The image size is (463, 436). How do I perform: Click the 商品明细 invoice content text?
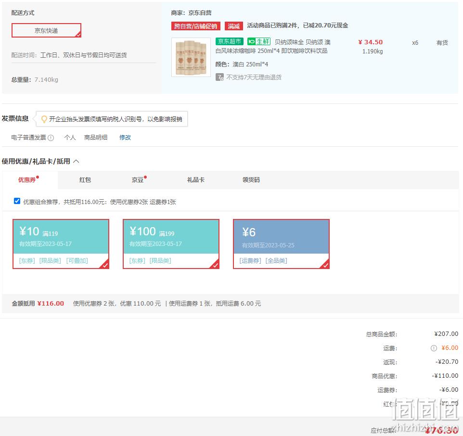click(96, 138)
